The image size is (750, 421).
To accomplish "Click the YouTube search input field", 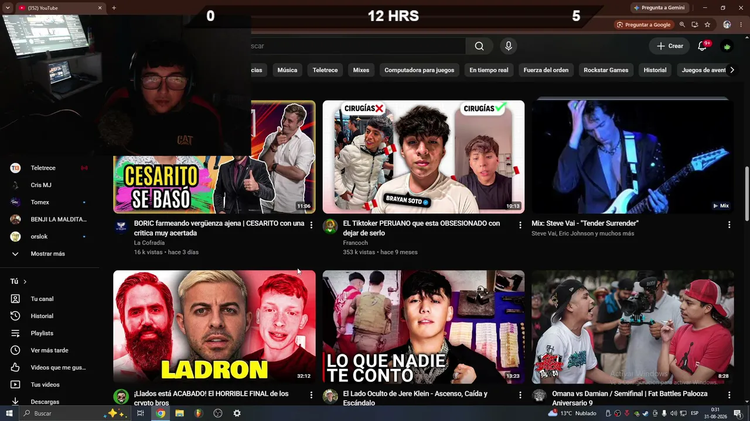I will coord(357,46).
